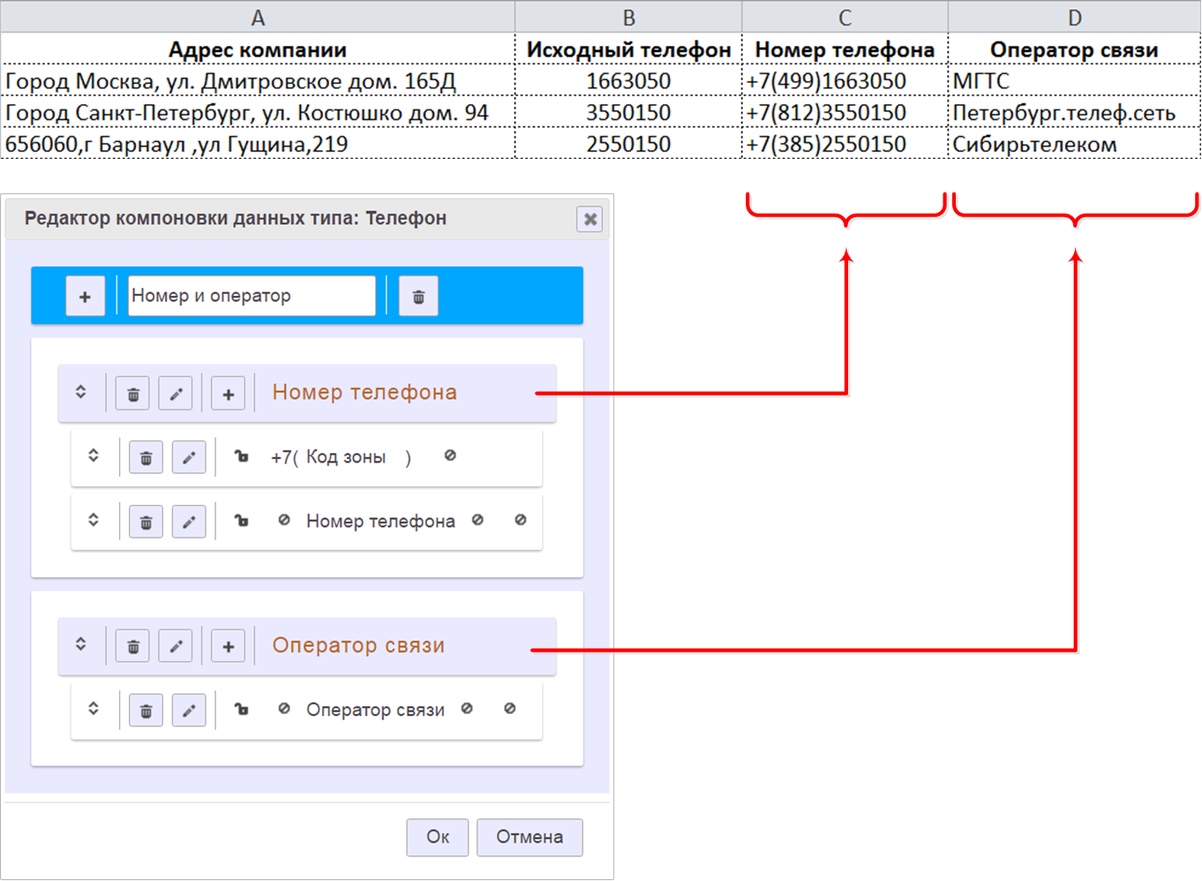1202x881 pixels.
Task: Click the 'Номер телефона' spreadsheet header cell
Action: click(x=845, y=50)
